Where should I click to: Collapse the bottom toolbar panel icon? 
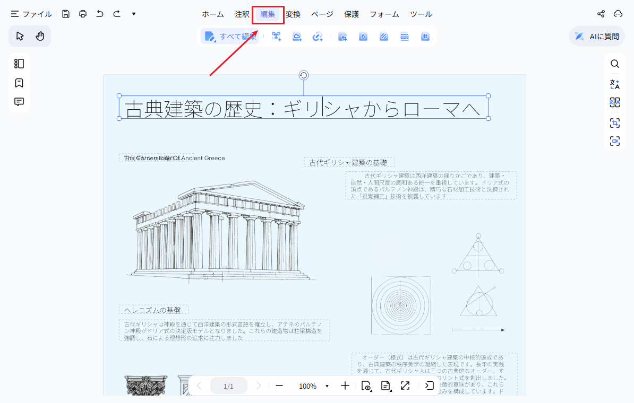click(x=429, y=386)
